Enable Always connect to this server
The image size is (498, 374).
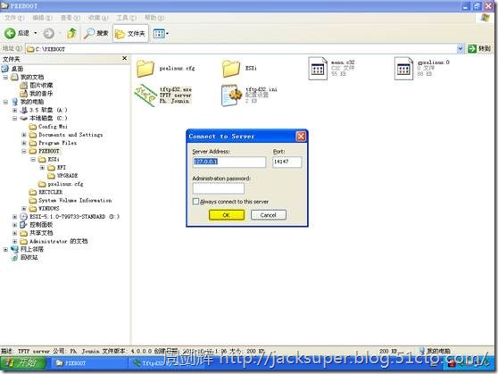[196, 202]
